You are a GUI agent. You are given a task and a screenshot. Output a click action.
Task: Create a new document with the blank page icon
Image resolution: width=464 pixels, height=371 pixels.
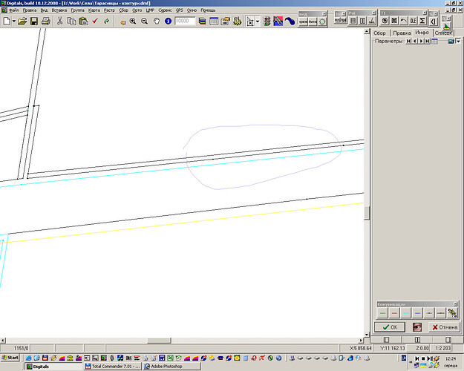(x=7, y=22)
